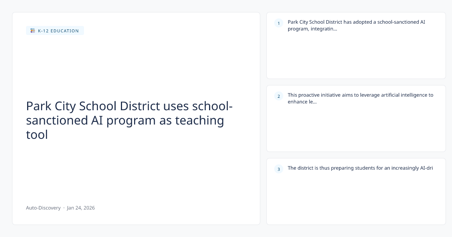
Task: Click the number 2 badge
Action: (279, 96)
